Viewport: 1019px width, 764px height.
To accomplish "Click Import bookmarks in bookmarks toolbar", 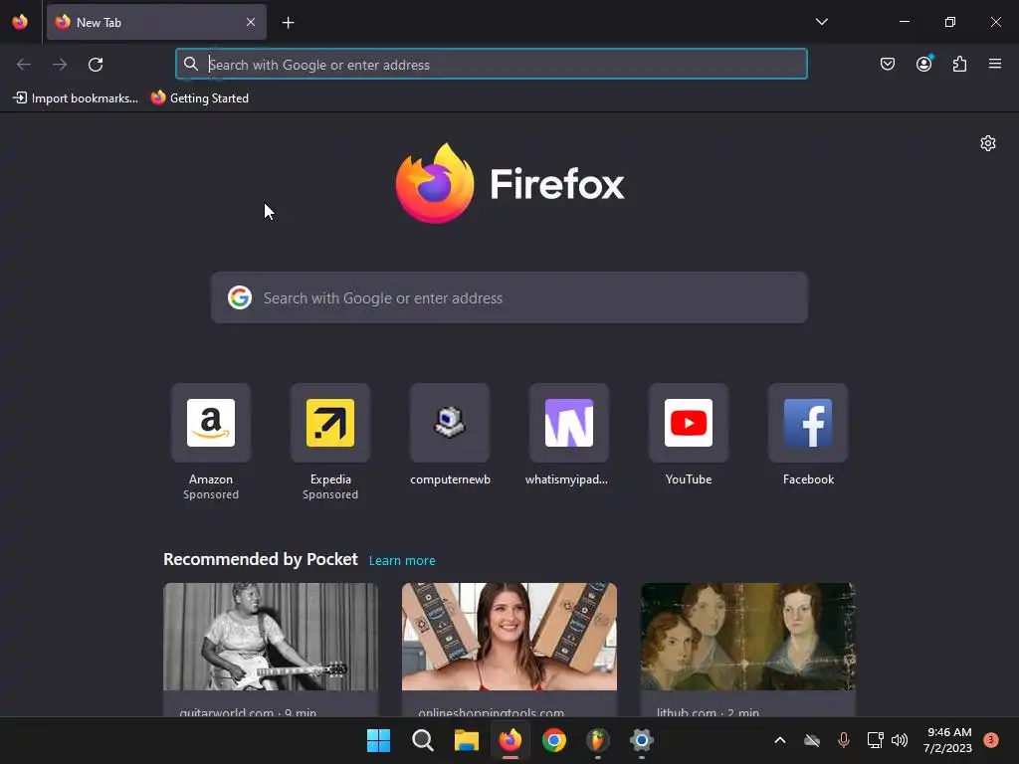I will (76, 98).
